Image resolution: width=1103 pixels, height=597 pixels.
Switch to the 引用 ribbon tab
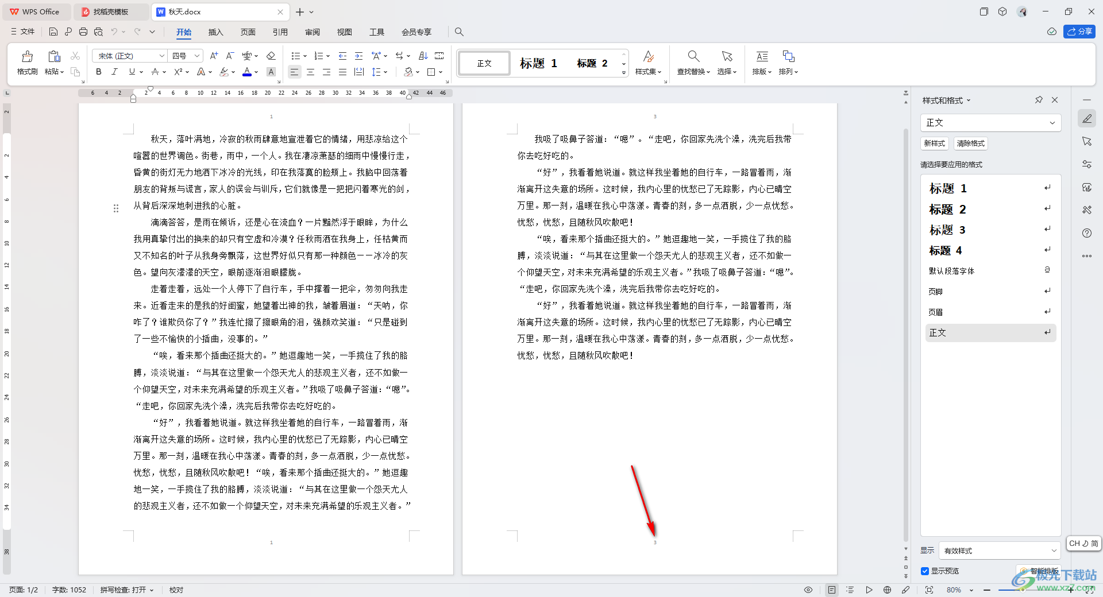pos(280,32)
